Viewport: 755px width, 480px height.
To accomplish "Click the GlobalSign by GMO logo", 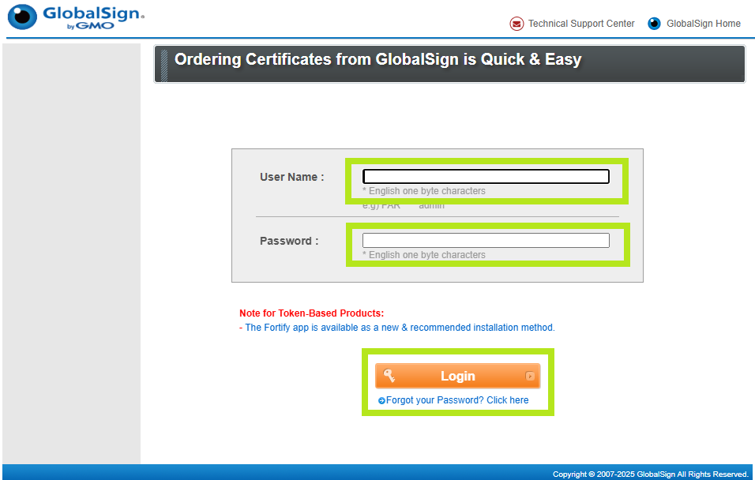I will (x=76, y=17).
